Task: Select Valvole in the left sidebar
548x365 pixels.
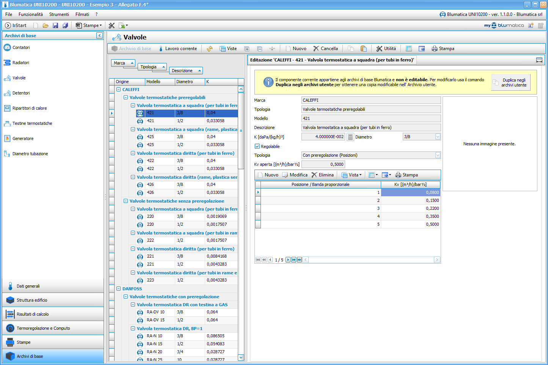Action: coord(19,78)
